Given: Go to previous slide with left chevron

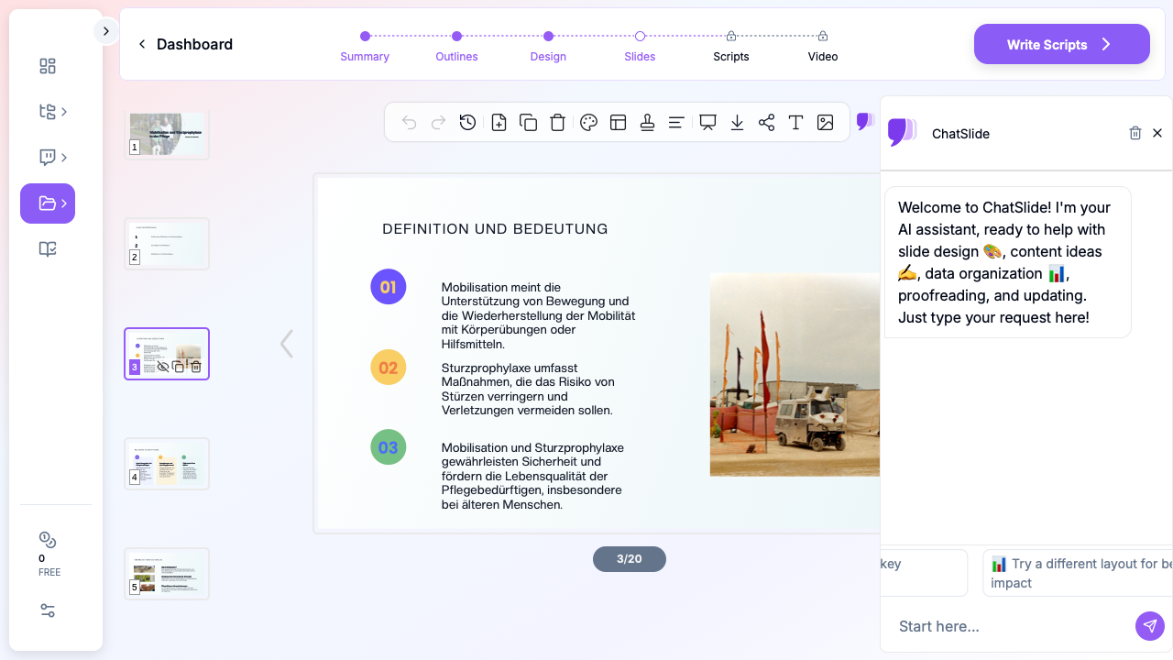Looking at the screenshot, I should [x=287, y=344].
